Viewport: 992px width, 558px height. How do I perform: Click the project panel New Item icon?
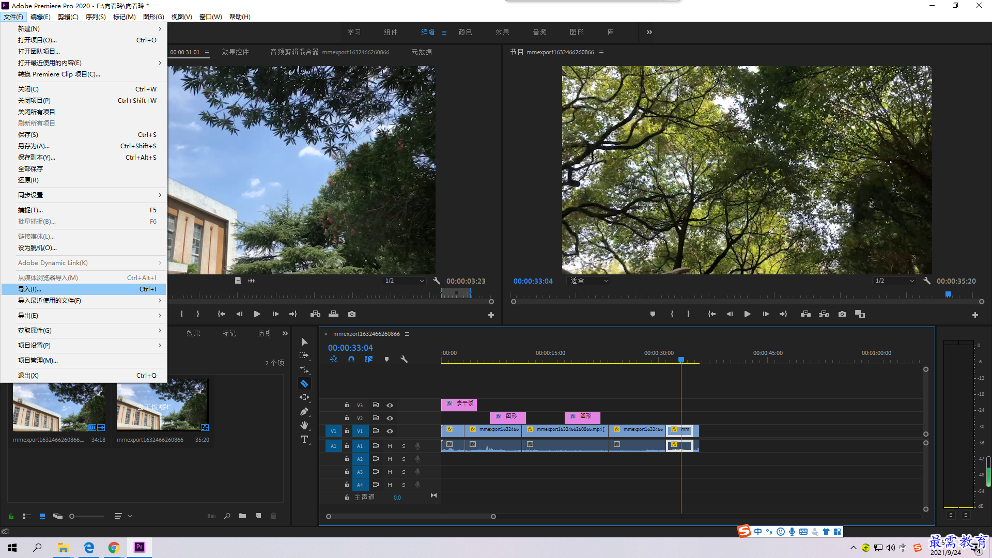[258, 516]
